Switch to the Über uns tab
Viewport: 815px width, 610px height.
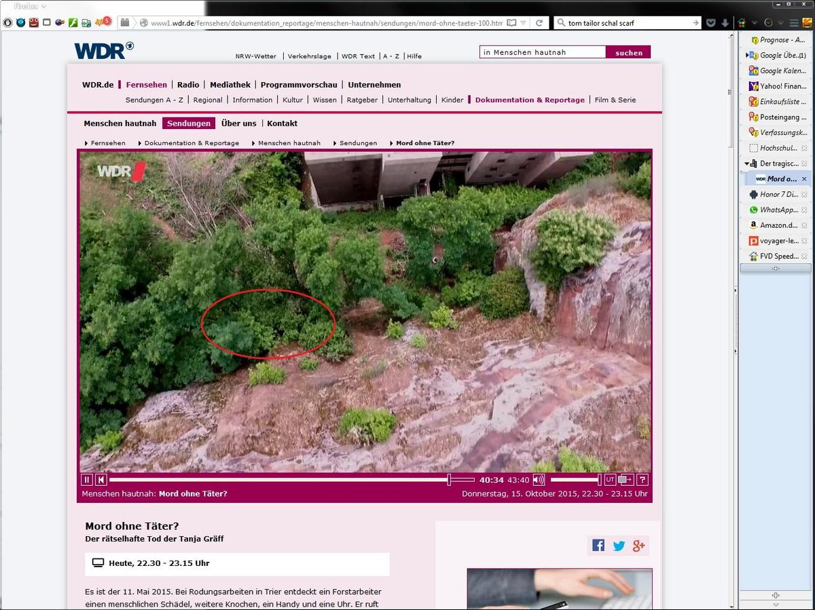coord(239,123)
